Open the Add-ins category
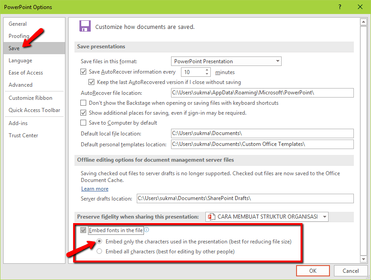This screenshot has height=280, width=371. click(34, 123)
